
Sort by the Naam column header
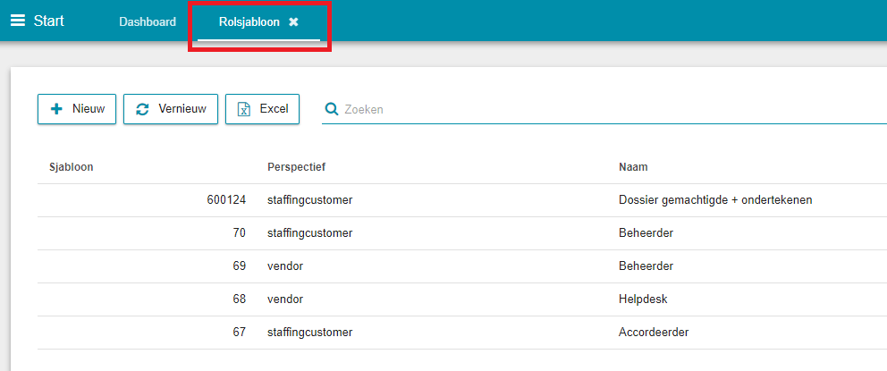(633, 167)
